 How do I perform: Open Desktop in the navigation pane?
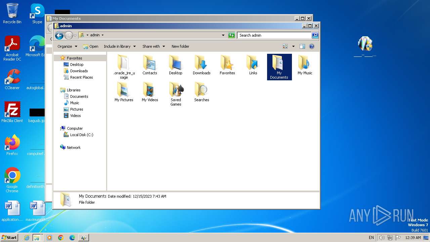77,65
